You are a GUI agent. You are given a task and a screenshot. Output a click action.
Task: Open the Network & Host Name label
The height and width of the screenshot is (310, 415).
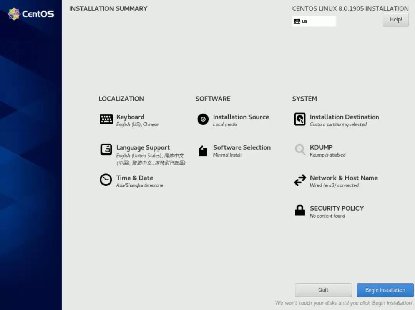point(344,178)
